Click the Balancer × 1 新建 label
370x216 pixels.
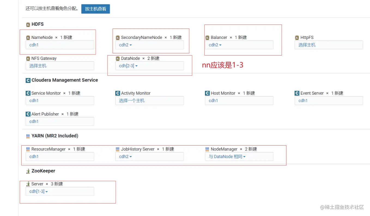pos(229,38)
